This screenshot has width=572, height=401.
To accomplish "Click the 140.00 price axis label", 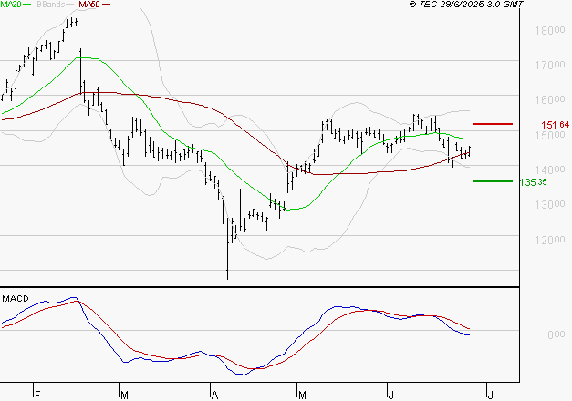I will click(550, 170).
